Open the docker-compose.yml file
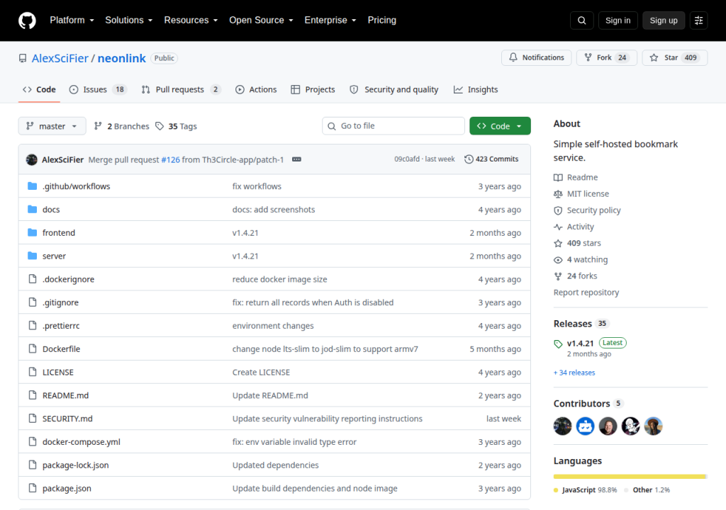Screen dimensions: 726x510 82,442
